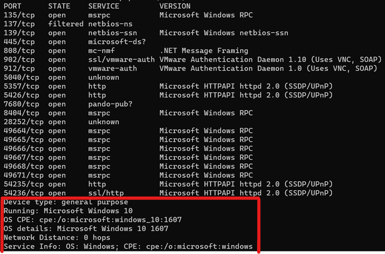Select the ".NET Message Framing" version text

click(204, 51)
